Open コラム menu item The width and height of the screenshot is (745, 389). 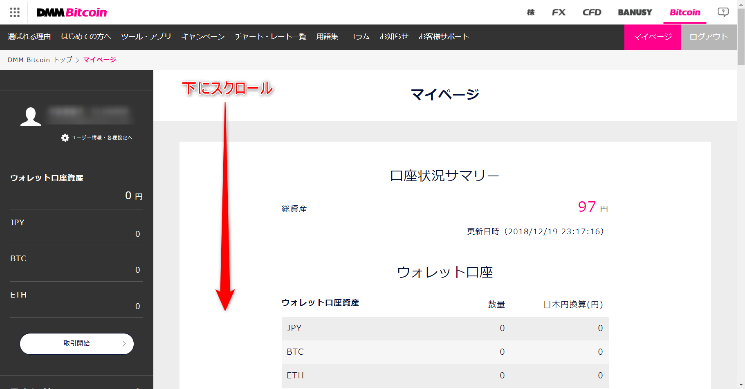(359, 37)
